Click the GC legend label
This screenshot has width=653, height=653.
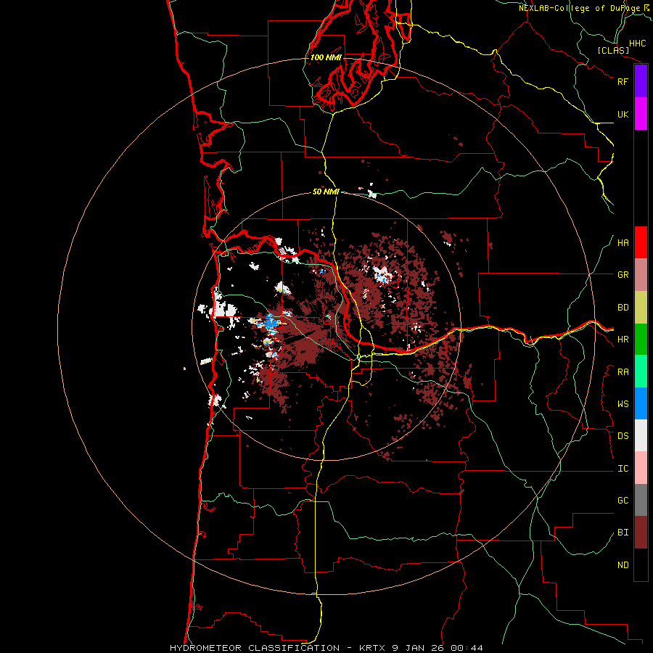[x=623, y=501]
